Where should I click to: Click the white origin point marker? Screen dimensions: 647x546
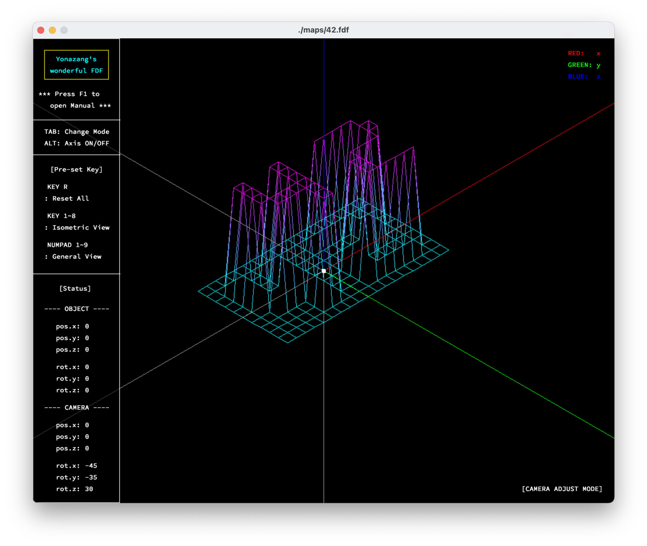pos(324,271)
